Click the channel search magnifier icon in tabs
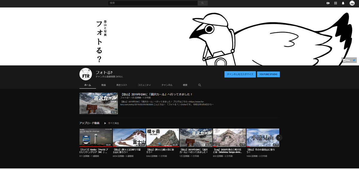This screenshot has width=359, height=170. coord(200,85)
